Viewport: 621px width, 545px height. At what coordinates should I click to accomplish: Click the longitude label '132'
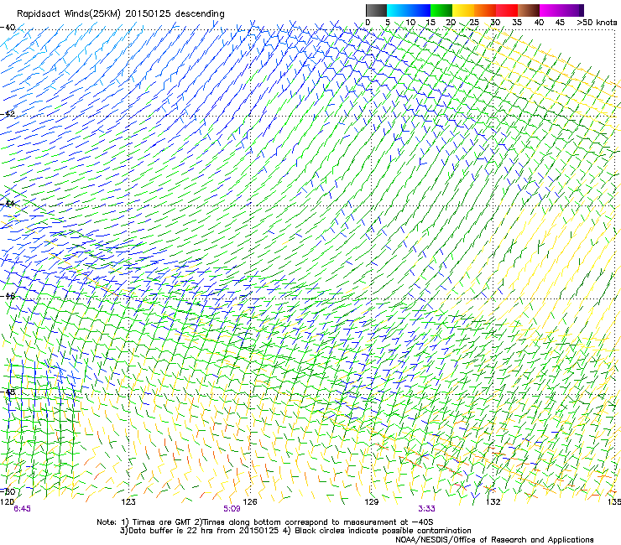tap(493, 502)
